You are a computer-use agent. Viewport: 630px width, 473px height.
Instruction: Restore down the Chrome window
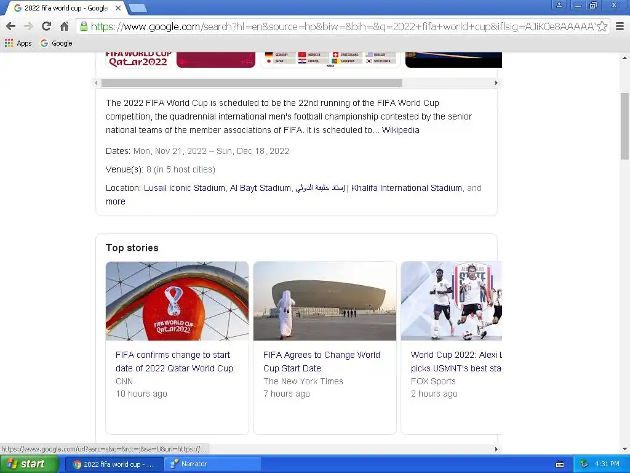click(x=594, y=5)
